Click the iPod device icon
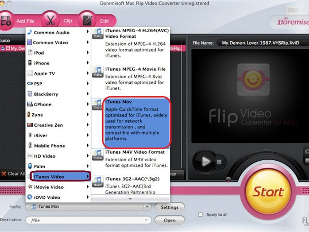The width and height of the screenshot is (309, 232). tap(30, 52)
